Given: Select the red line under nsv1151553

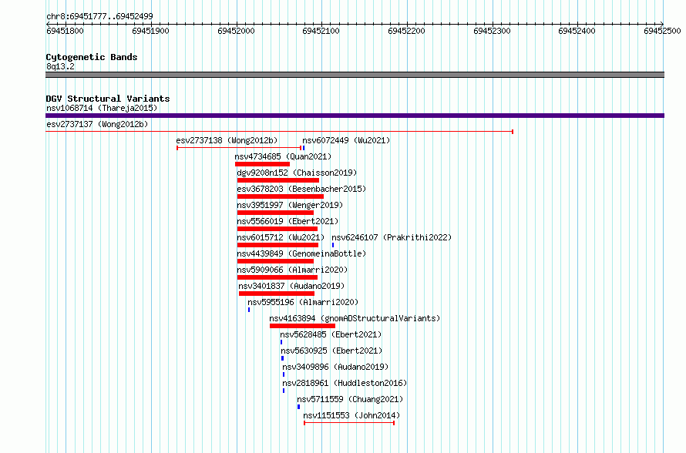Looking at the screenshot, I should 349,423.
